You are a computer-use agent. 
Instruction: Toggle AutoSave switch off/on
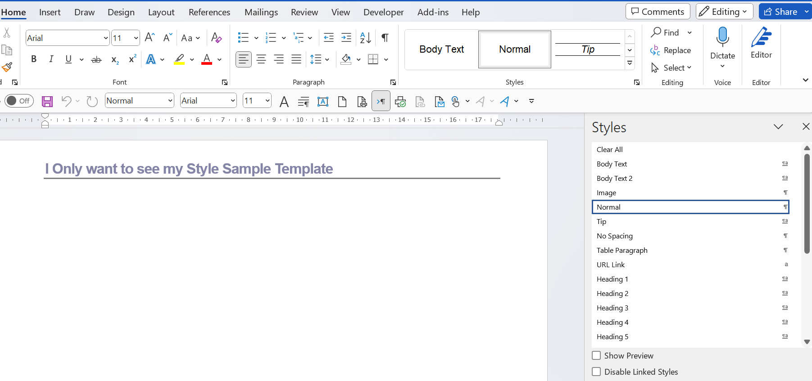point(18,101)
